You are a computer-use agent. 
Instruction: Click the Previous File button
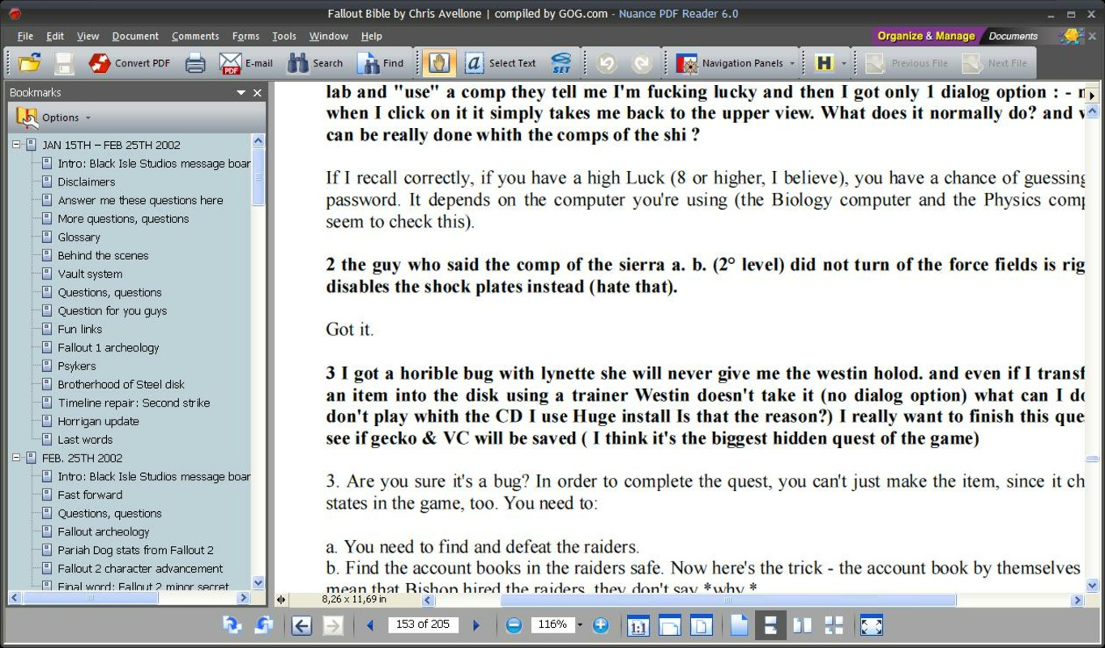pos(907,62)
